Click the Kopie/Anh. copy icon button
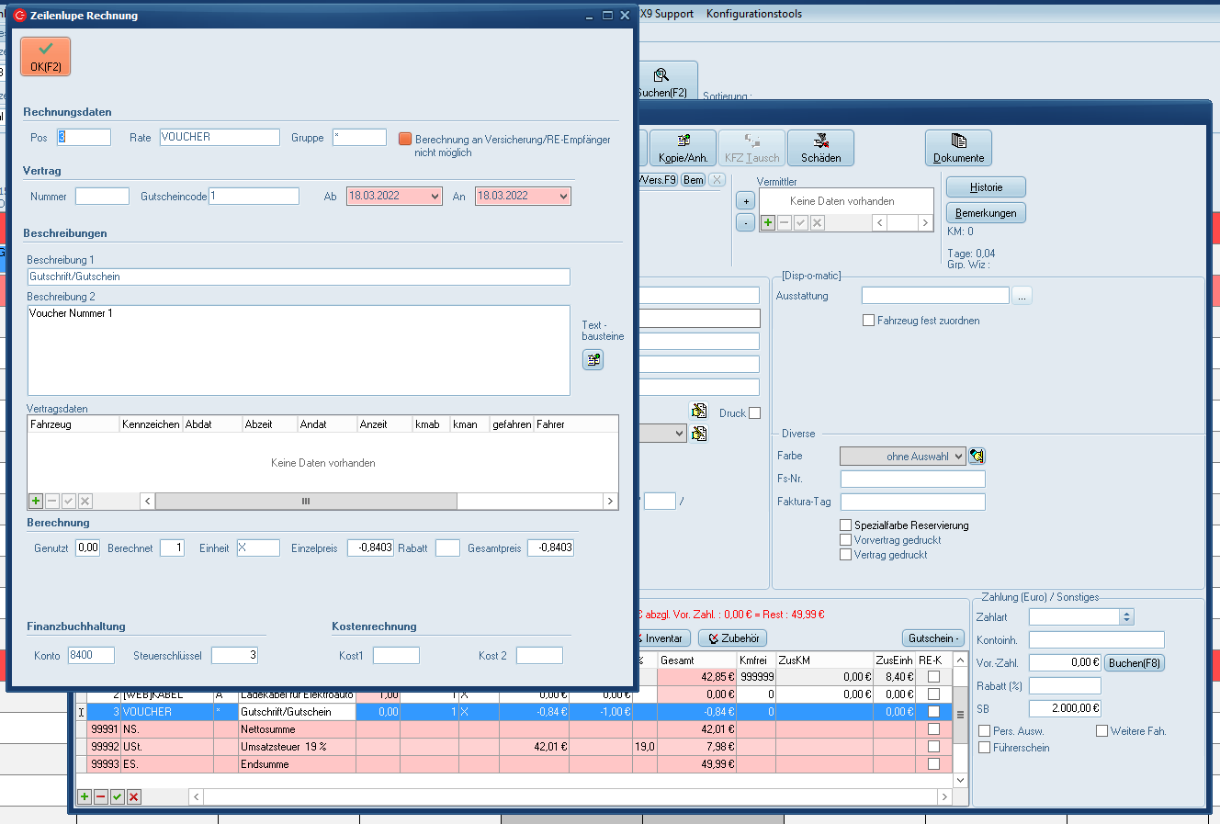This screenshot has width=1220, height=824. point(683,148)
